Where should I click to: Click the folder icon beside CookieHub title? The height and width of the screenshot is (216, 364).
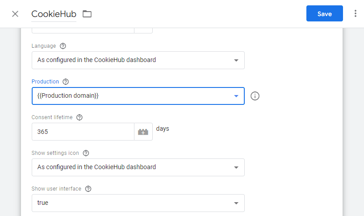tap(87, 14)
